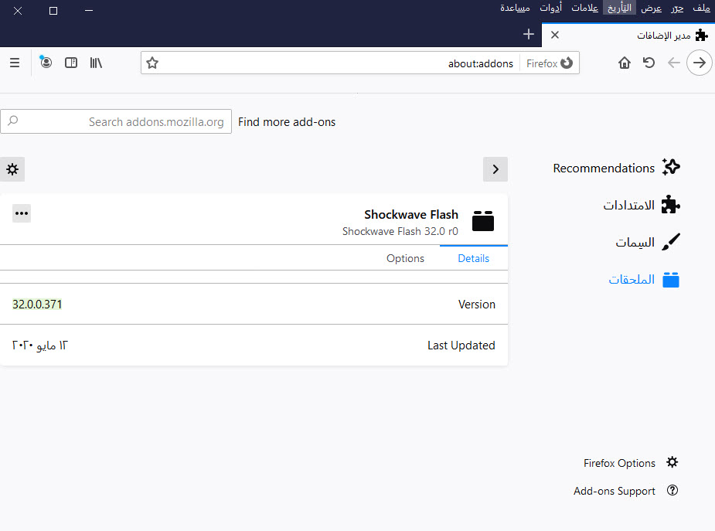Click the puzzle piece favicon on the tab

(701, 35)
